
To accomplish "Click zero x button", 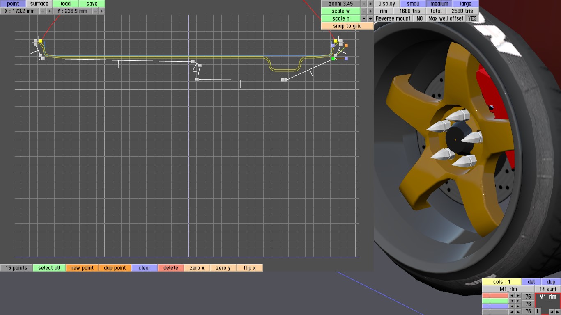I will [197, 268].
